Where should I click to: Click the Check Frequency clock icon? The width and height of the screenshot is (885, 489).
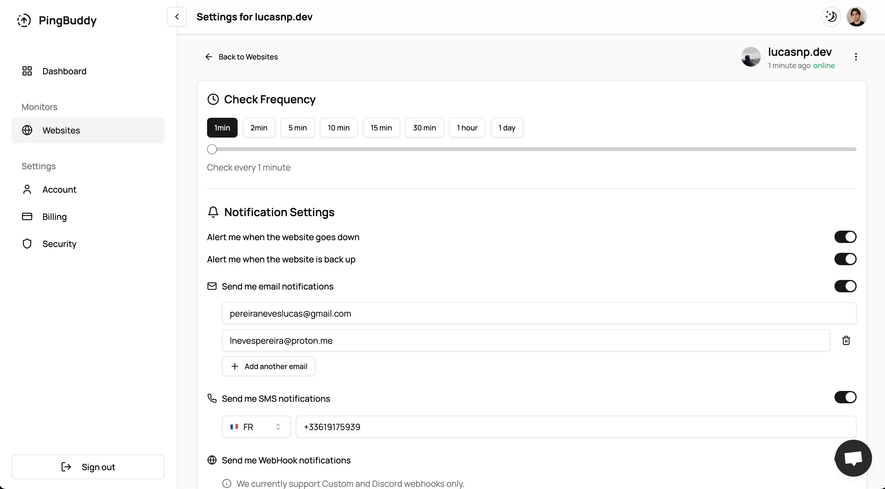click(213, 99)
